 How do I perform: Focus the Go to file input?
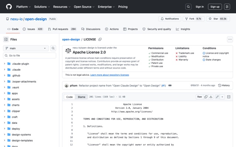click(x=29, y=55)
